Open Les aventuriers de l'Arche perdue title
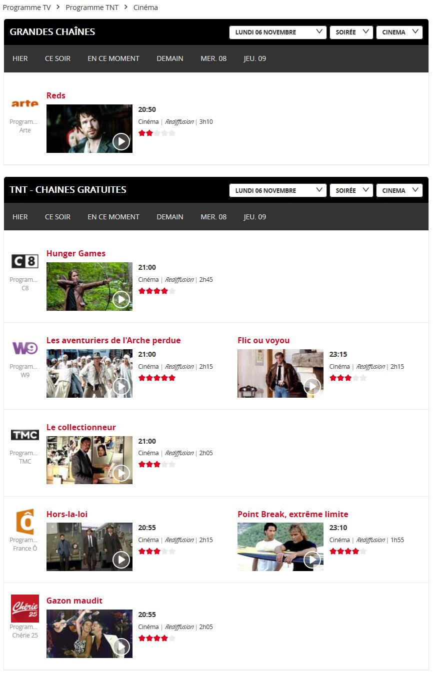Image resolution: width=433 pixels, height=673 pixels. click(113, 340)
